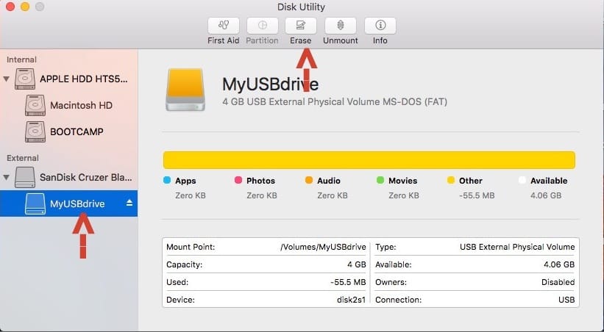
Task: Select the SanDisk Cruzer drive icon
Action: [x=25, y=177]
